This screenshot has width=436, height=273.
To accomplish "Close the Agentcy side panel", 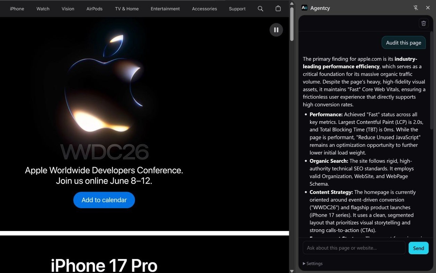I will point(428,8).
